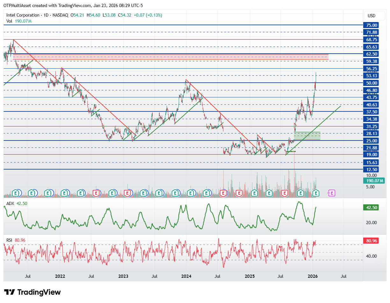Click the lightning icon beside purple earnings marker

pos(328,193)
